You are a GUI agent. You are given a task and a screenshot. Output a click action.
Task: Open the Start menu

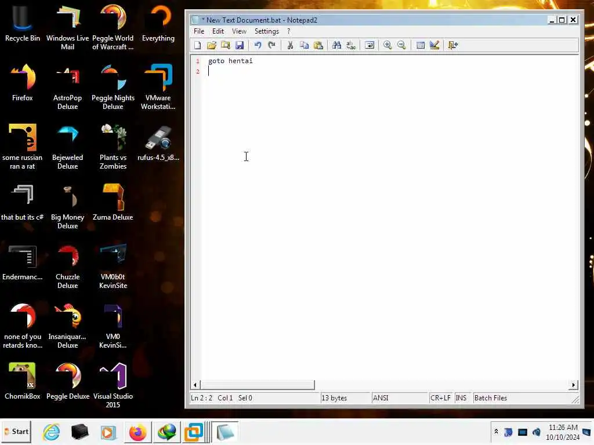[16, 432]
